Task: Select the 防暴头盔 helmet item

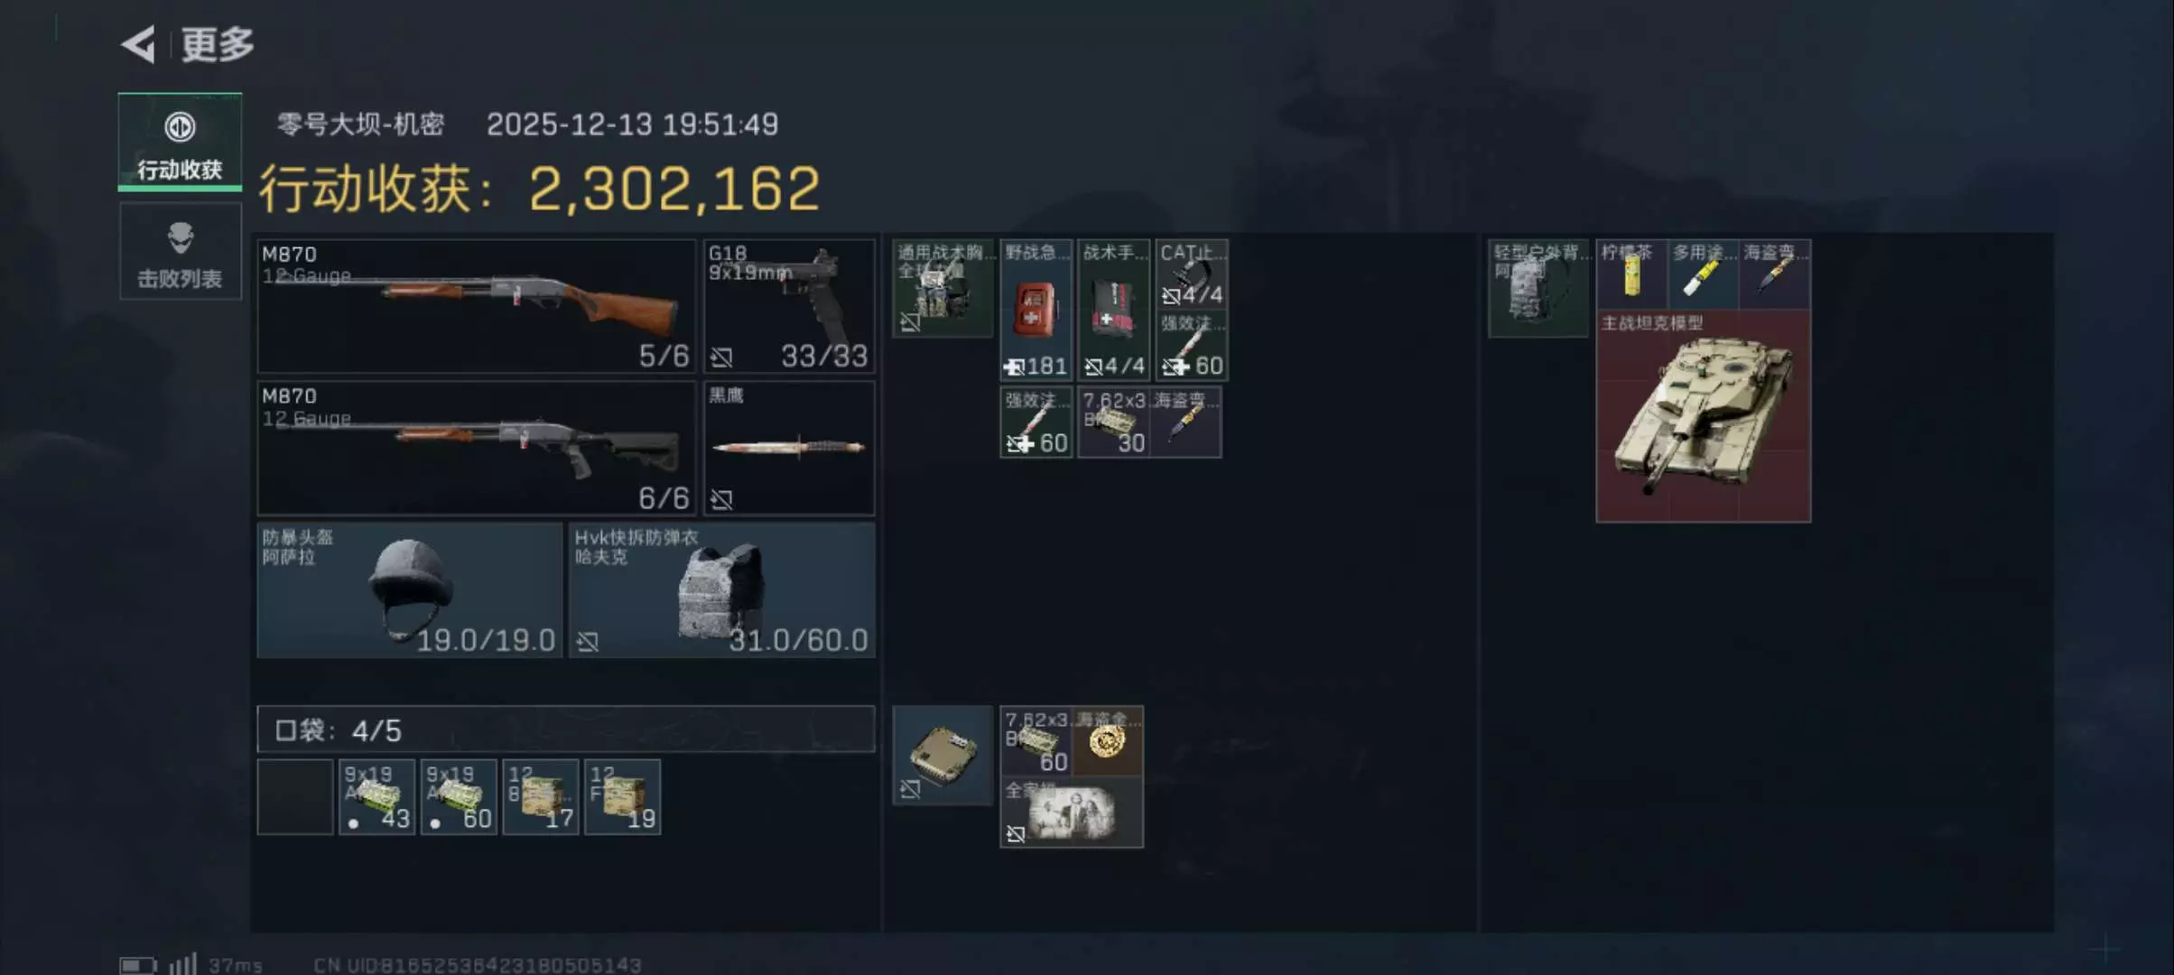Action: [x=410, y=590]
